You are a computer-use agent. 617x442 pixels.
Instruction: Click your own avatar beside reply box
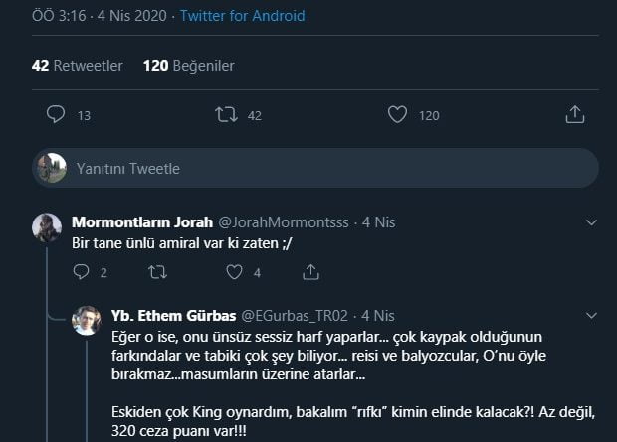50,168
